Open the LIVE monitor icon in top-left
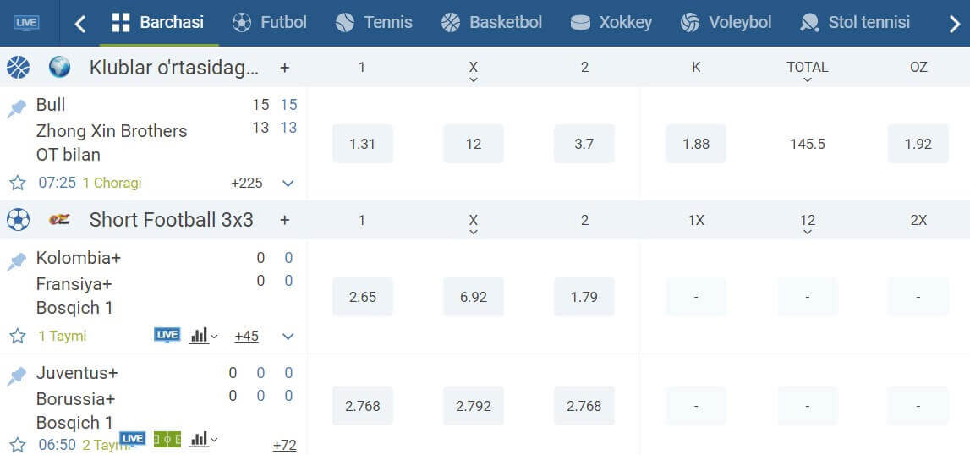970x455 pixels. pos(26,24)
